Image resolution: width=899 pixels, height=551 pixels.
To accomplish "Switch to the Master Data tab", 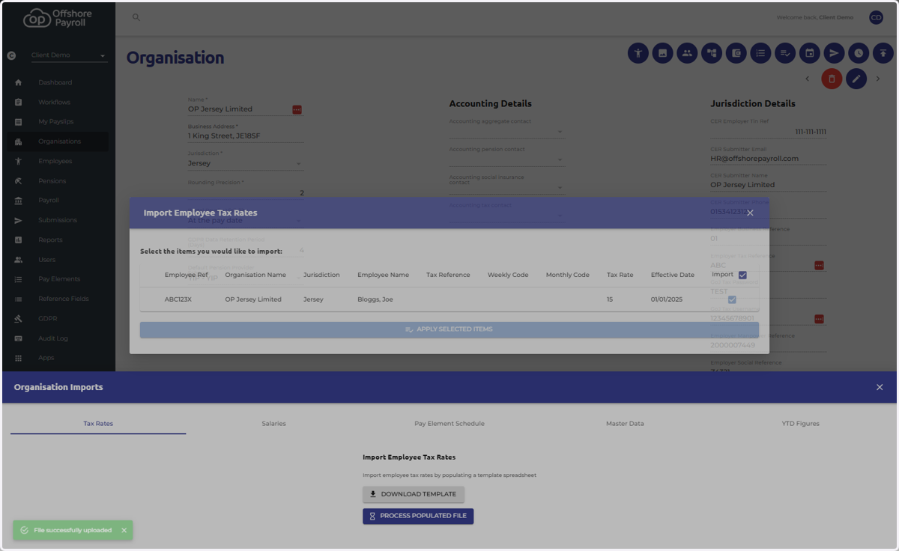I will (625, 424).
